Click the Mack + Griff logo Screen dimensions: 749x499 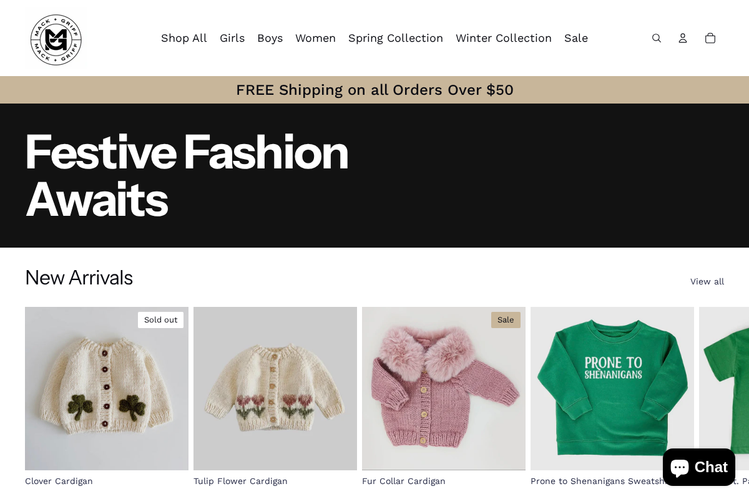56,39
